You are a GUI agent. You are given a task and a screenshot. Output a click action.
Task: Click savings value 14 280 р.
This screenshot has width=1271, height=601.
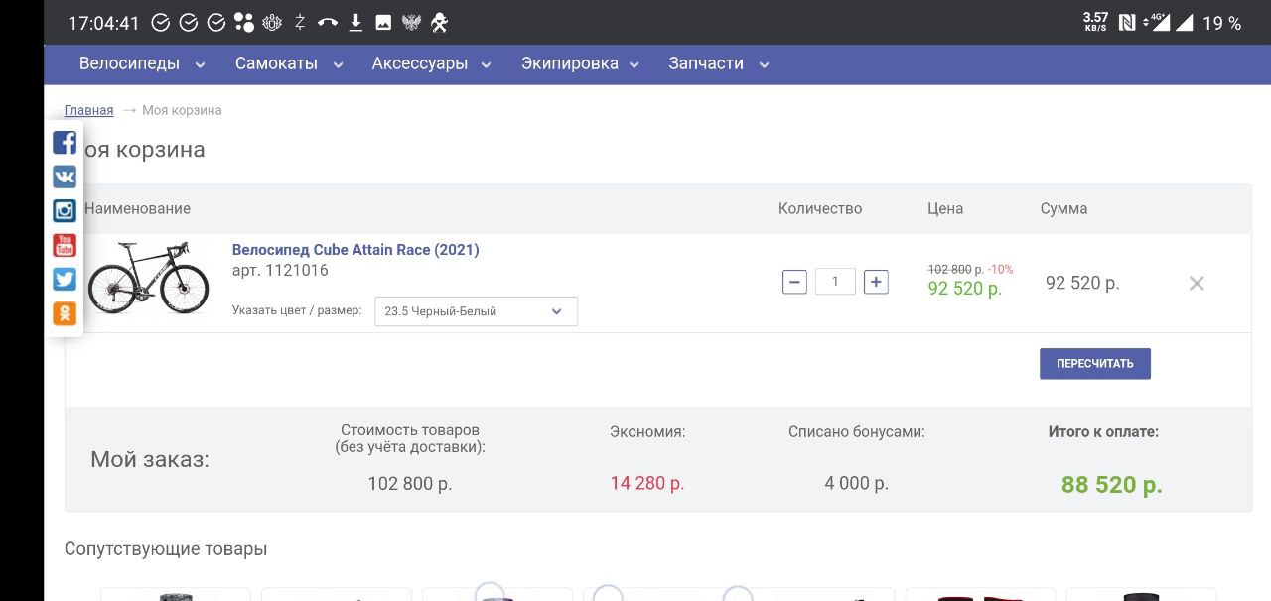tap(647, 484)
